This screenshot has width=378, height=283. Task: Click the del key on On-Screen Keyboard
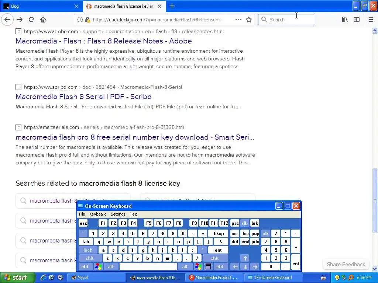click(x=234, y=242)
